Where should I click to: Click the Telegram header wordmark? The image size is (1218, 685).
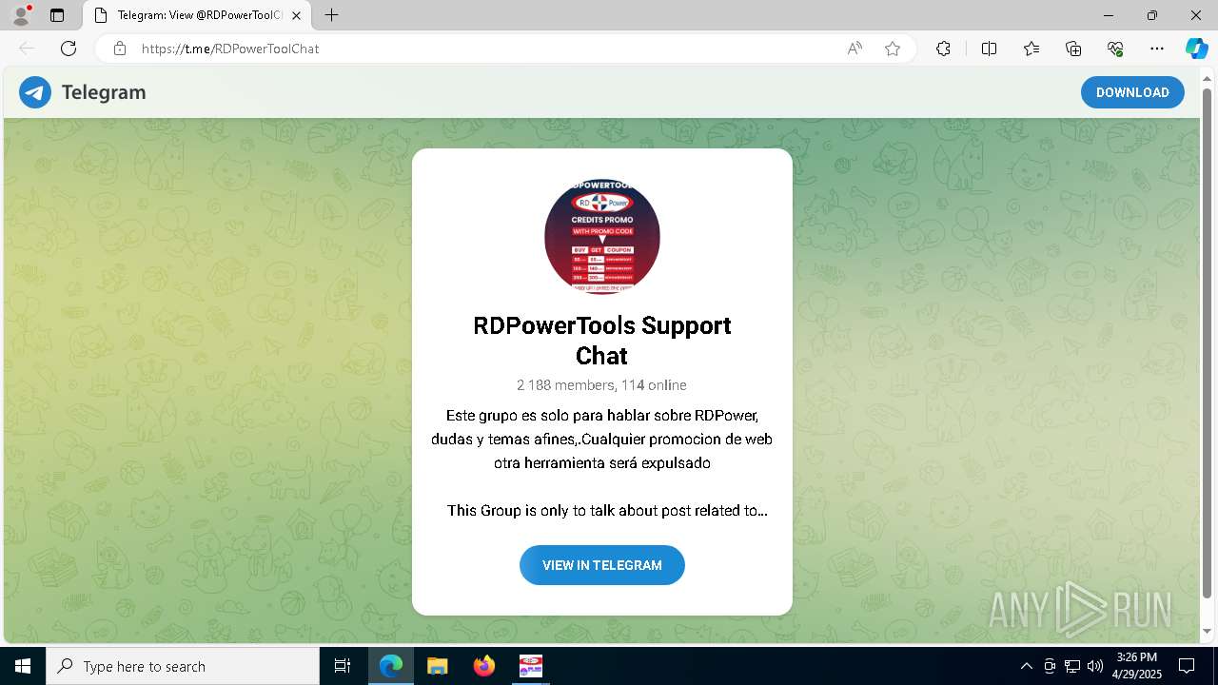[x=104, y=92]
